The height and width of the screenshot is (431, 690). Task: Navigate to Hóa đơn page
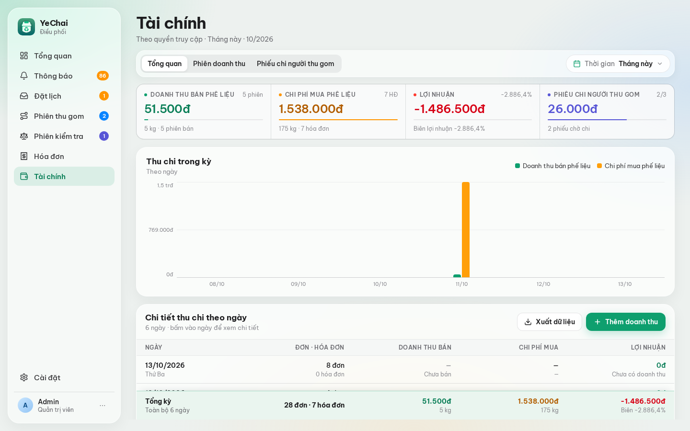64,156
